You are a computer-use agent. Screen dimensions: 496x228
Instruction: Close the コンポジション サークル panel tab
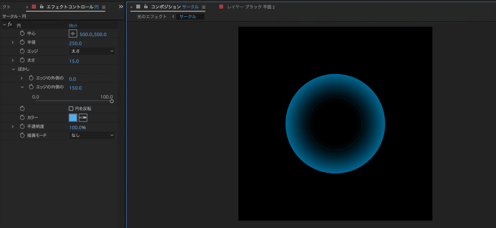click(131, 7)
